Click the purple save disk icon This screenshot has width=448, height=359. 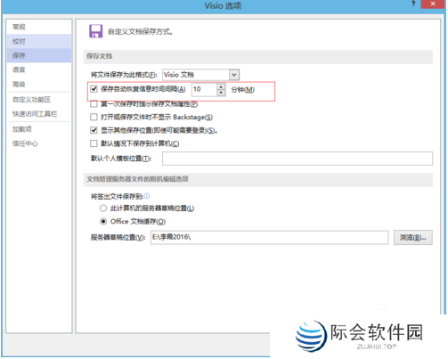tap(95, 31)
